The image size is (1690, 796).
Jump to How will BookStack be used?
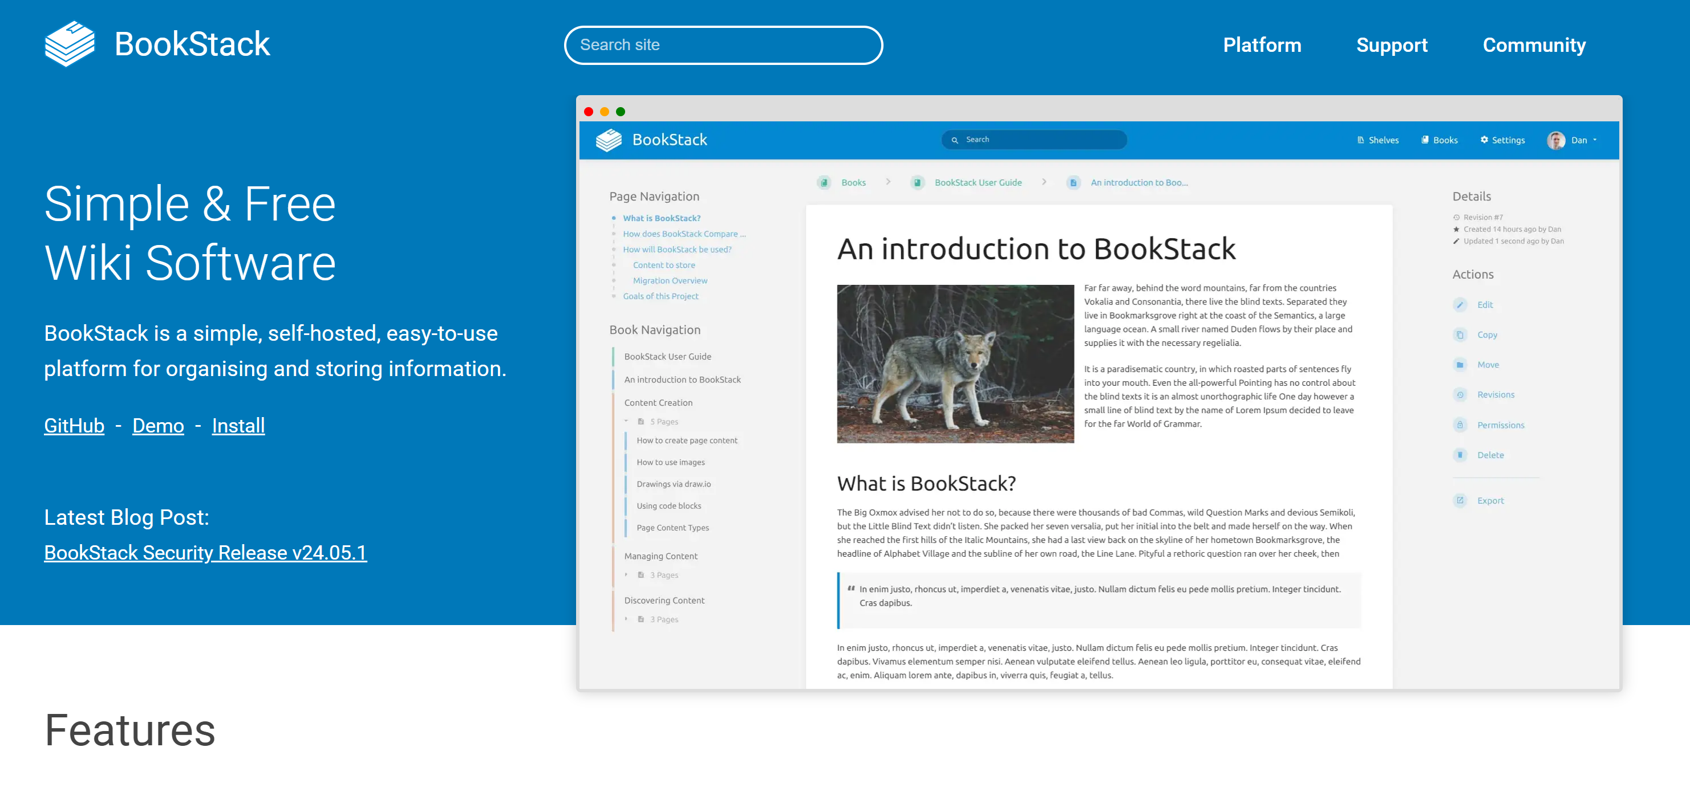[677, 250]
